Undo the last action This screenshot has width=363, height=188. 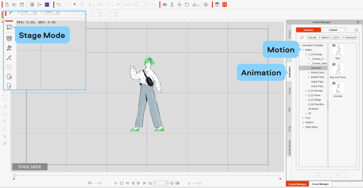[58, 4]
